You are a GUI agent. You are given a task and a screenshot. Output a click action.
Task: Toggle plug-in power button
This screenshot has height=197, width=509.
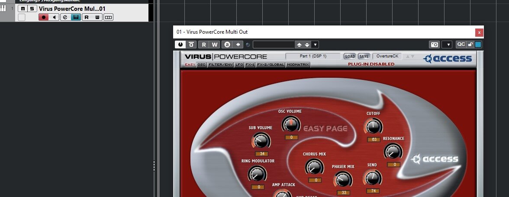[180, 44]
